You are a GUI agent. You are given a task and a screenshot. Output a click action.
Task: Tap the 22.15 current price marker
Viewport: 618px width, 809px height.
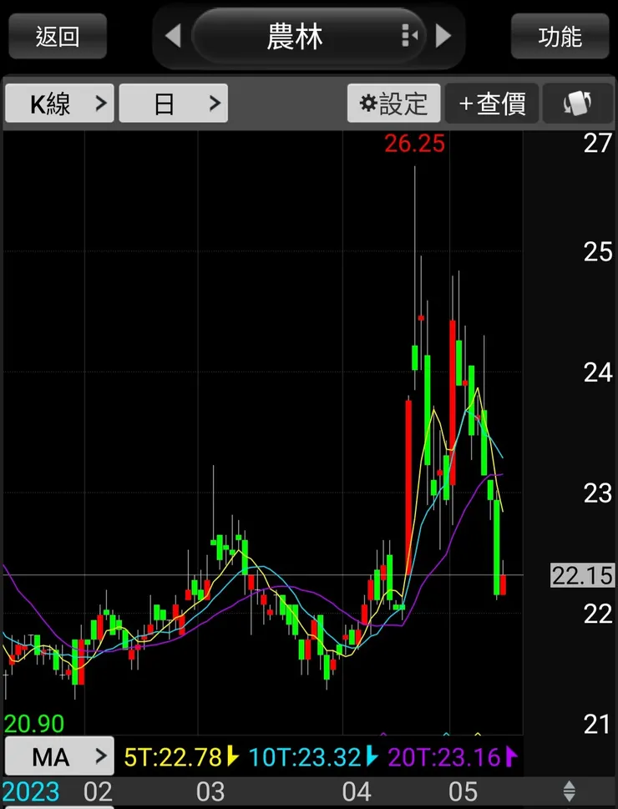(582, 575)
